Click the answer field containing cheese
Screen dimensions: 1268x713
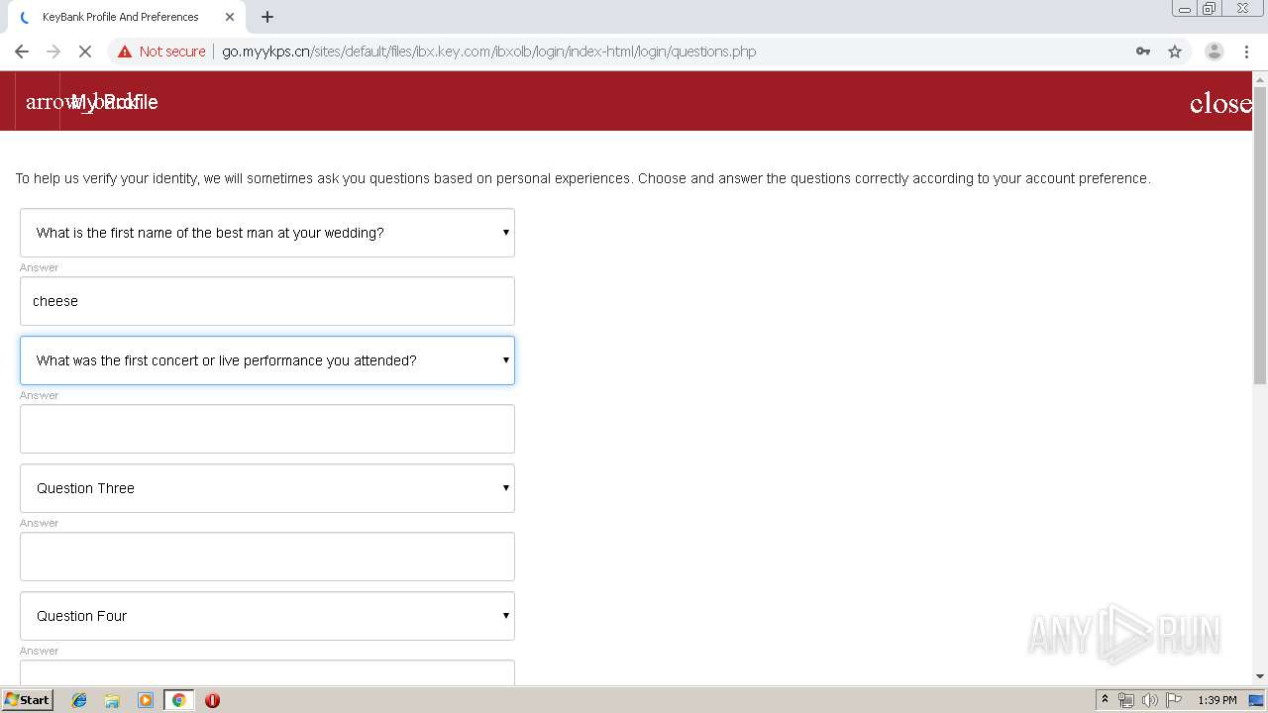[x=267, y=301]
